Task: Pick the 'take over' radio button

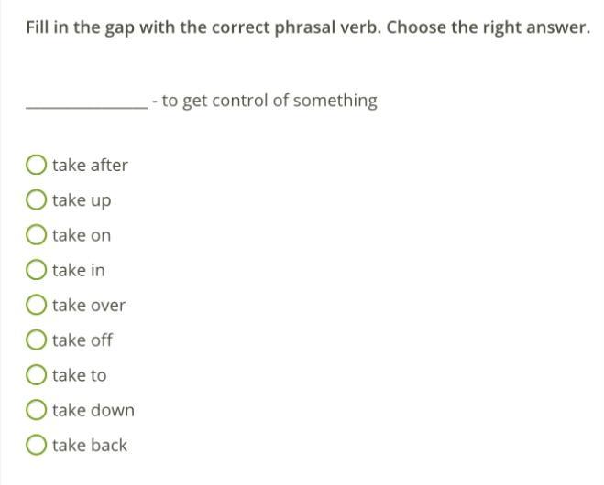Action: pos(37,305)
